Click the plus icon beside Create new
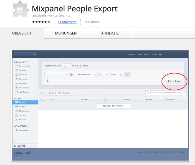 pyautogui.click(x=17, y=130)
